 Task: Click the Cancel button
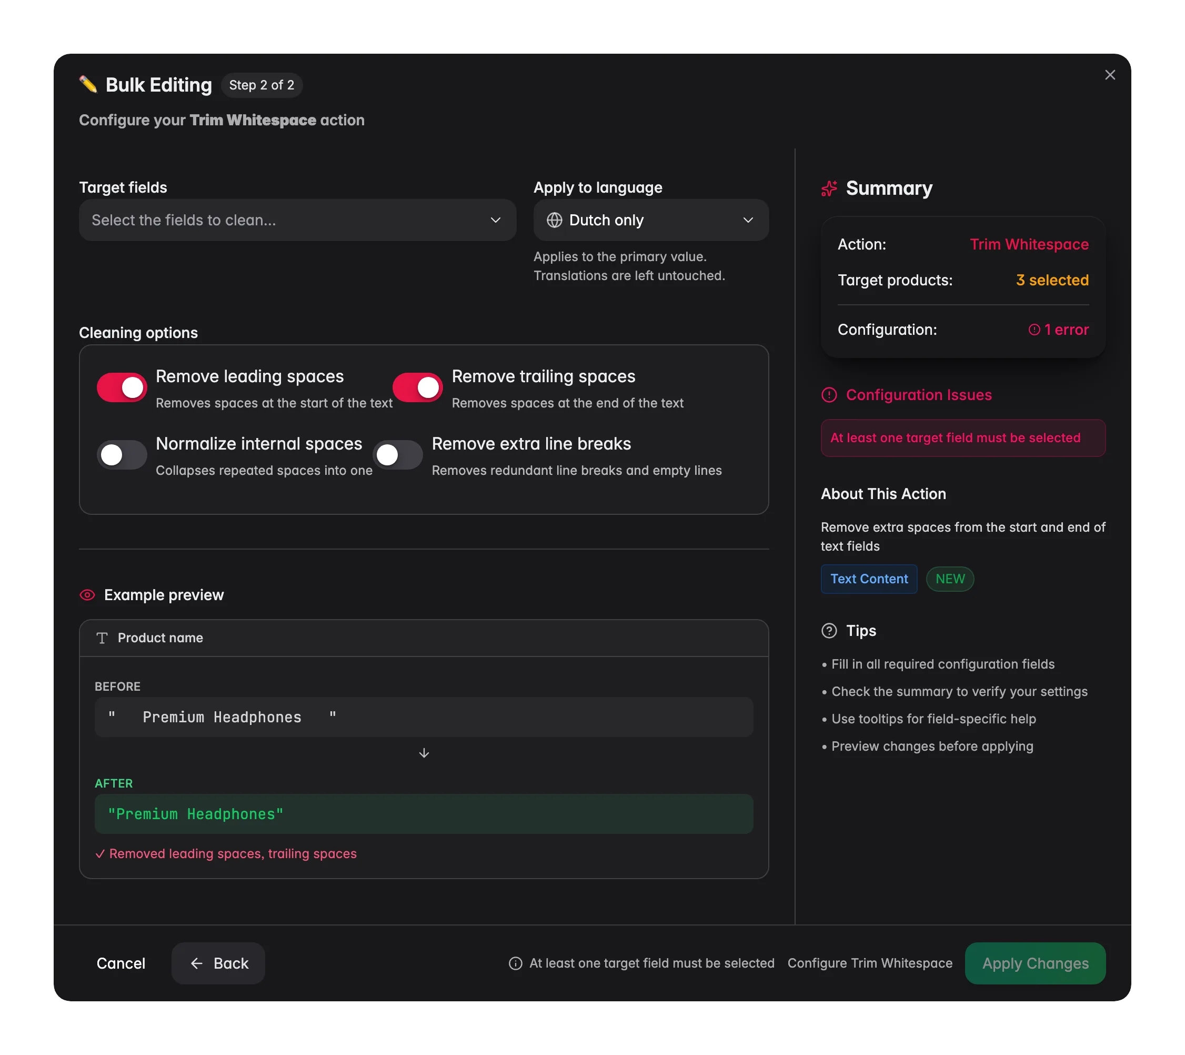120,963
